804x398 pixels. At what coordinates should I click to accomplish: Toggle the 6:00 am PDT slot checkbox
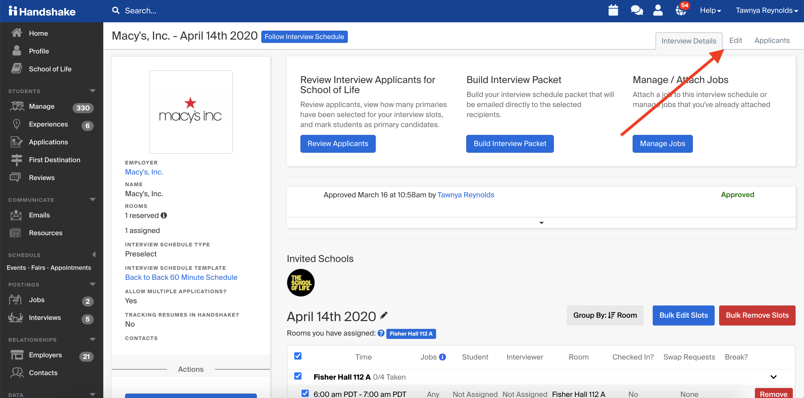point(305,393)
